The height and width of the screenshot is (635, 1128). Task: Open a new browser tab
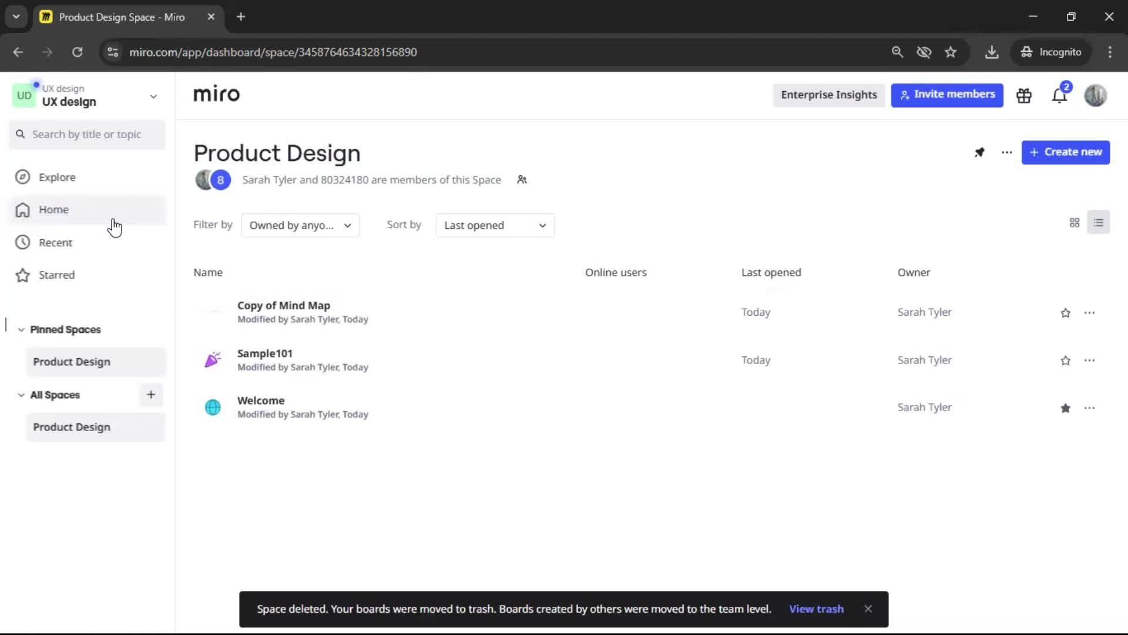coord(241,17)
